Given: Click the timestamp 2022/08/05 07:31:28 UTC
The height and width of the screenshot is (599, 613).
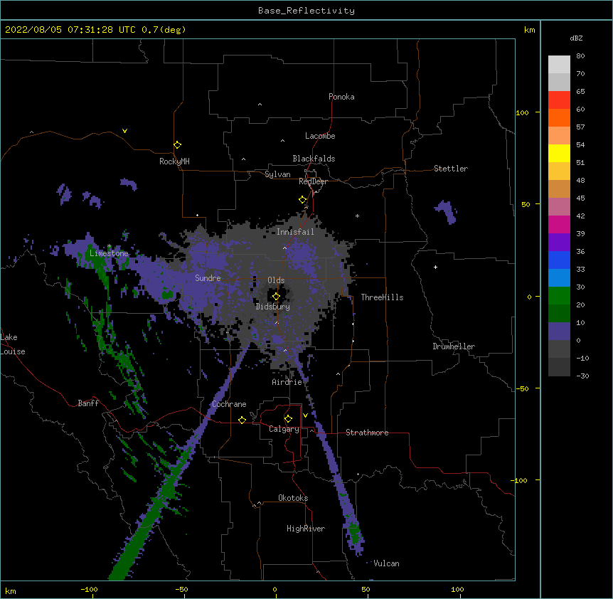Looking at the screenshot, I should (x=70, y=30).
